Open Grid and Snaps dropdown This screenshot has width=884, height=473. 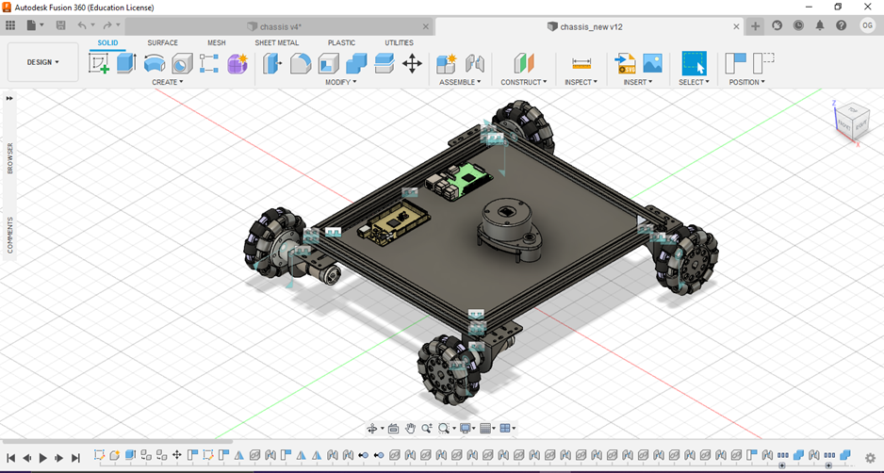click(x=487, y=429)
